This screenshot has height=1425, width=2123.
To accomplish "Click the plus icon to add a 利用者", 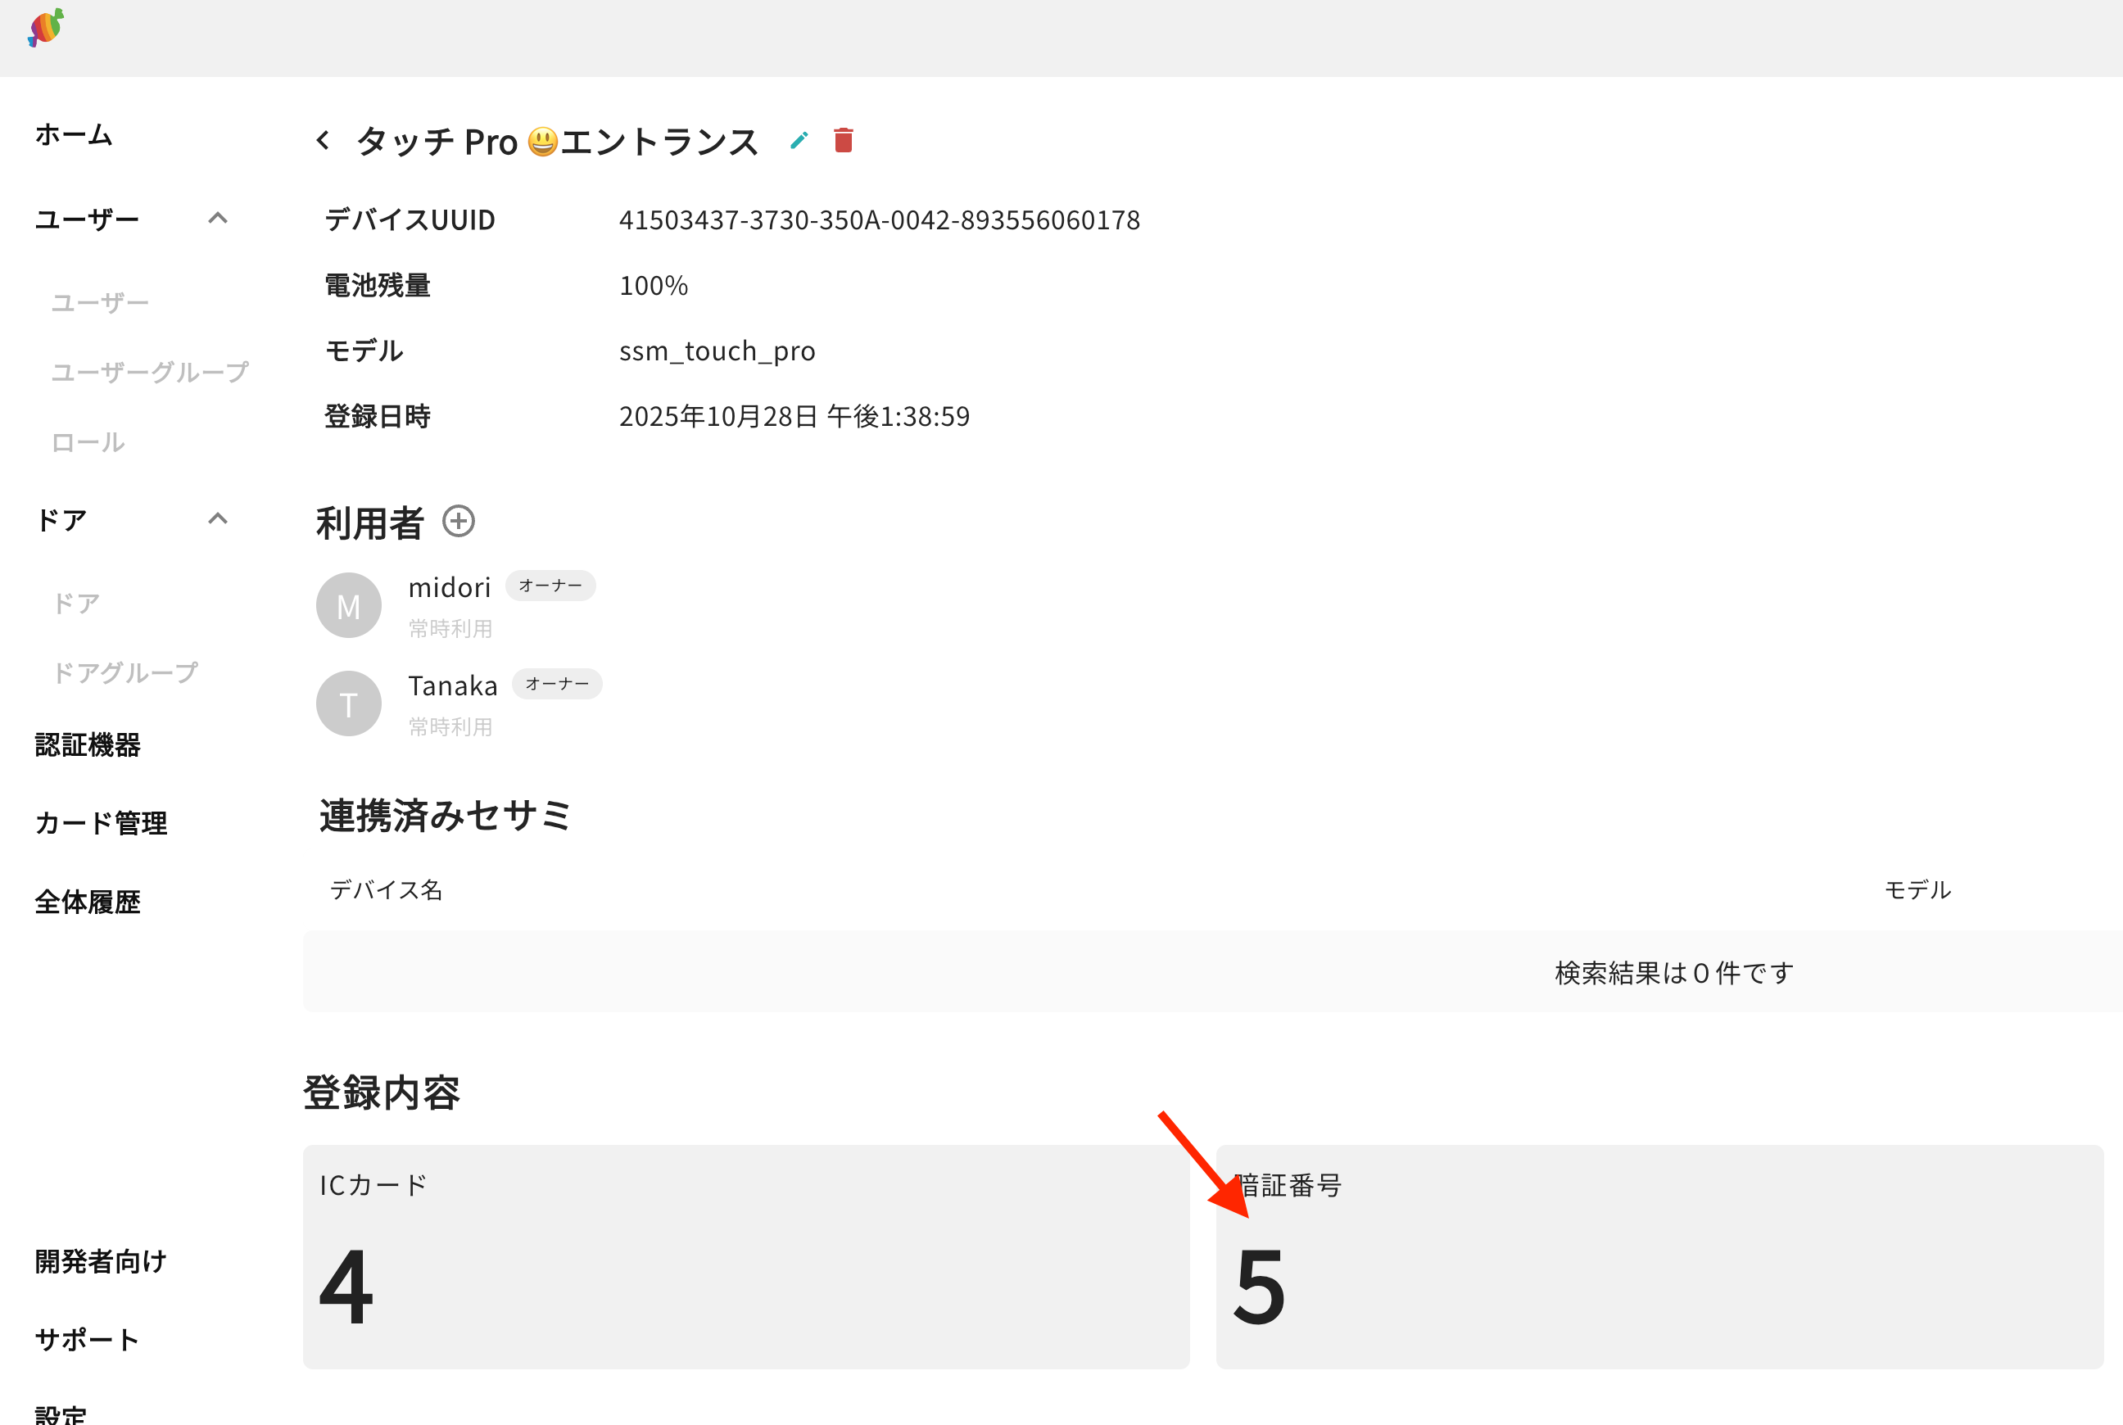I will (x=459, y=522).
